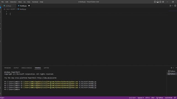
Task: Open the Run menu
Action: [29, 2]
